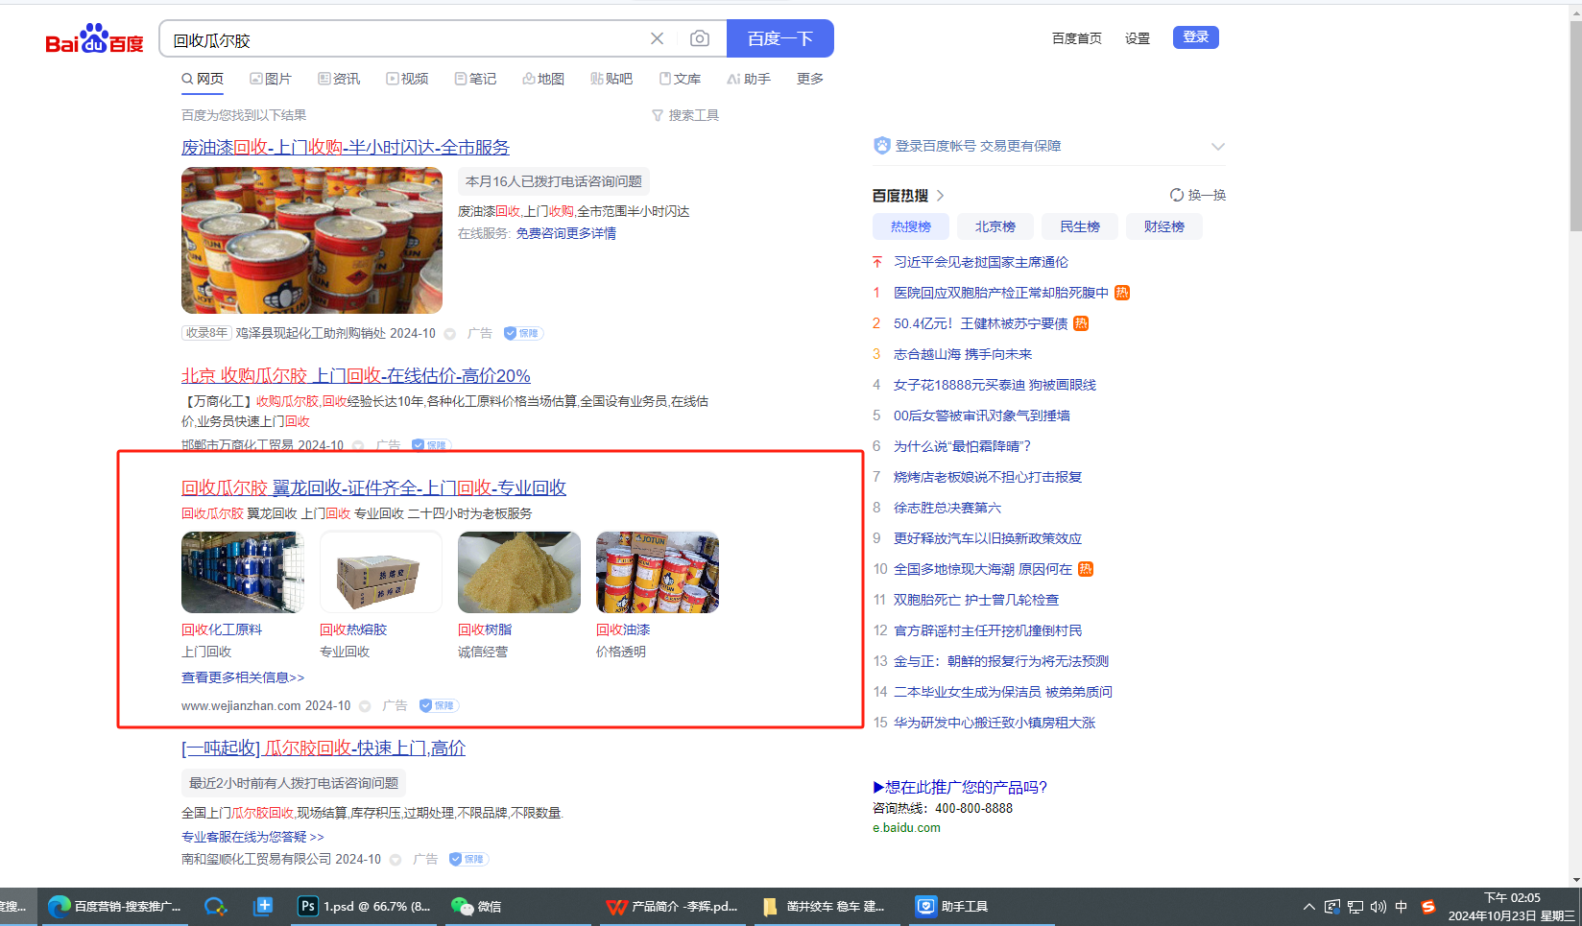
Task: Expand the 更多 tab menu
Action: (810, 79)
